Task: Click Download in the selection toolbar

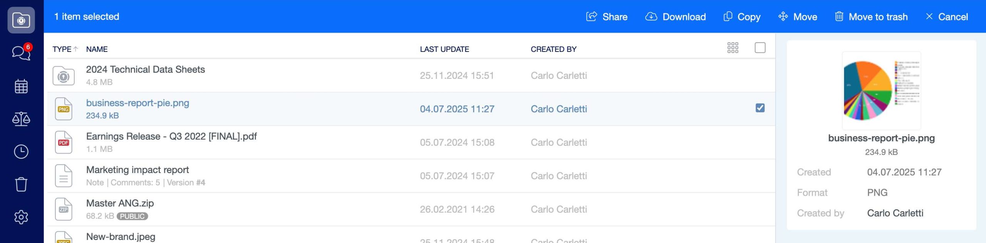Action: pyautogui.click(x=676, y=17)
